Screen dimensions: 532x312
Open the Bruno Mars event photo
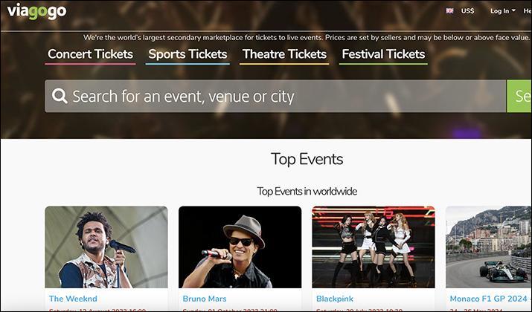coord(240,247)
